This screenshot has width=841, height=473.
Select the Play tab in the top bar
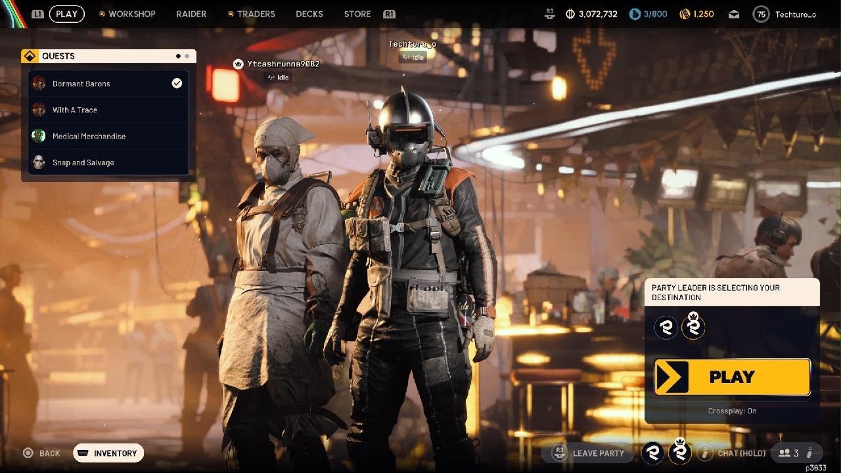pos(67,14)
